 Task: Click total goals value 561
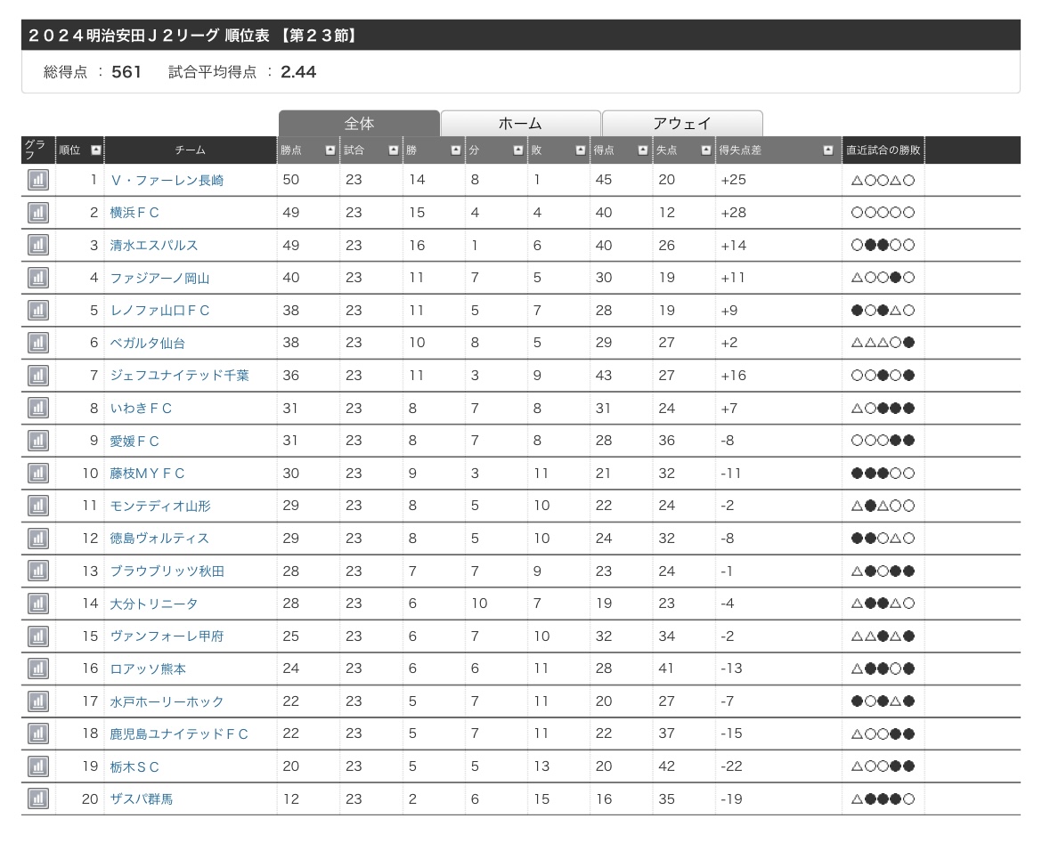(126, 72)
